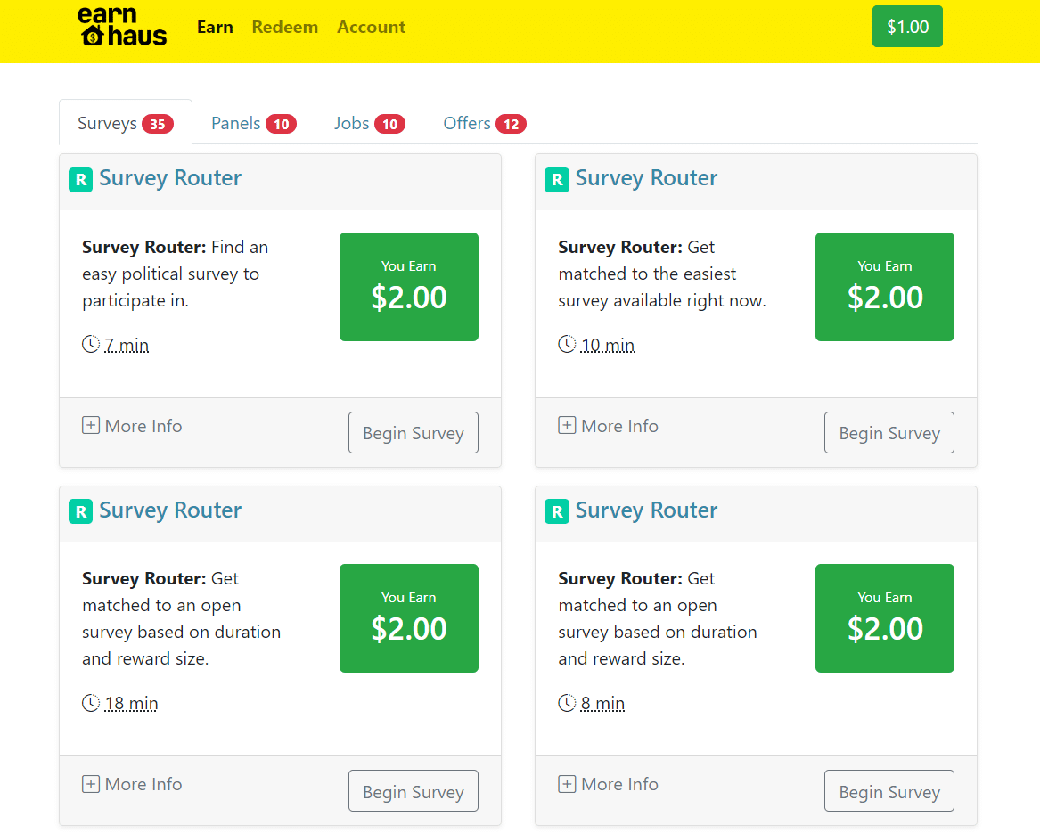Select the R icon on the bottom-left Survey Router card
Viewport: 1040px width, 833px height.
point(80,510)
